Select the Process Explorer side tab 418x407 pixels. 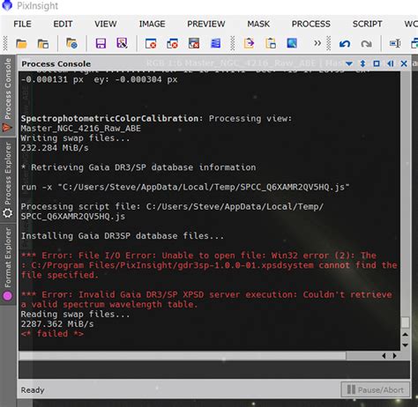[x=8, y=180]
